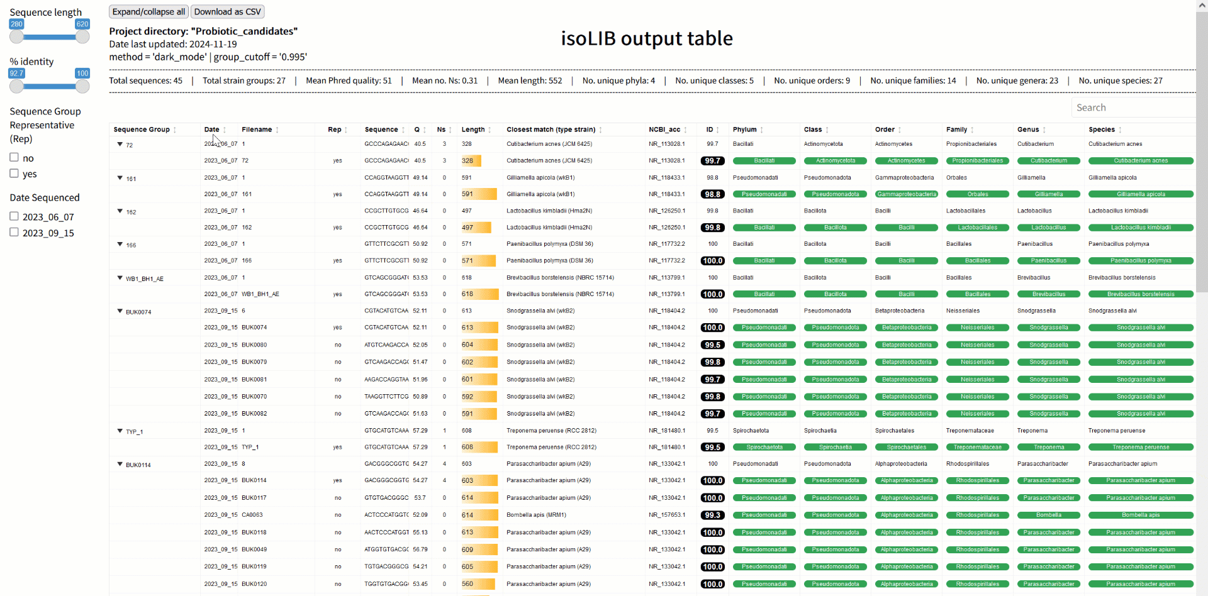Sort by Closest match column arrows

point(600,130)
